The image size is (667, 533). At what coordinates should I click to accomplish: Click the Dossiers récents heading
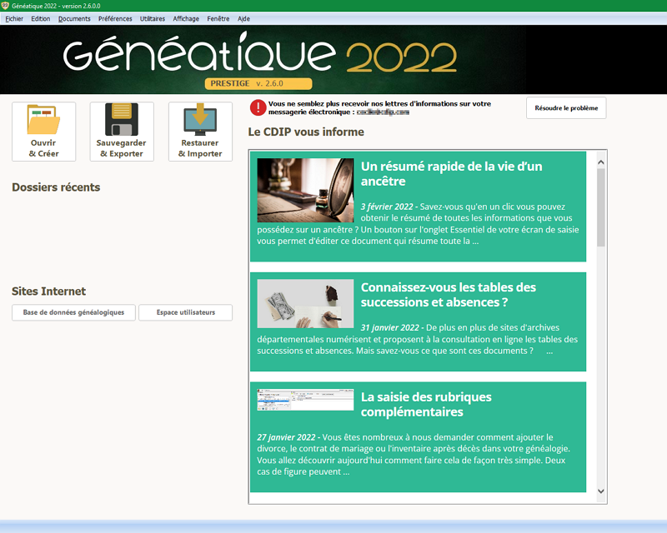click(56, 187)
